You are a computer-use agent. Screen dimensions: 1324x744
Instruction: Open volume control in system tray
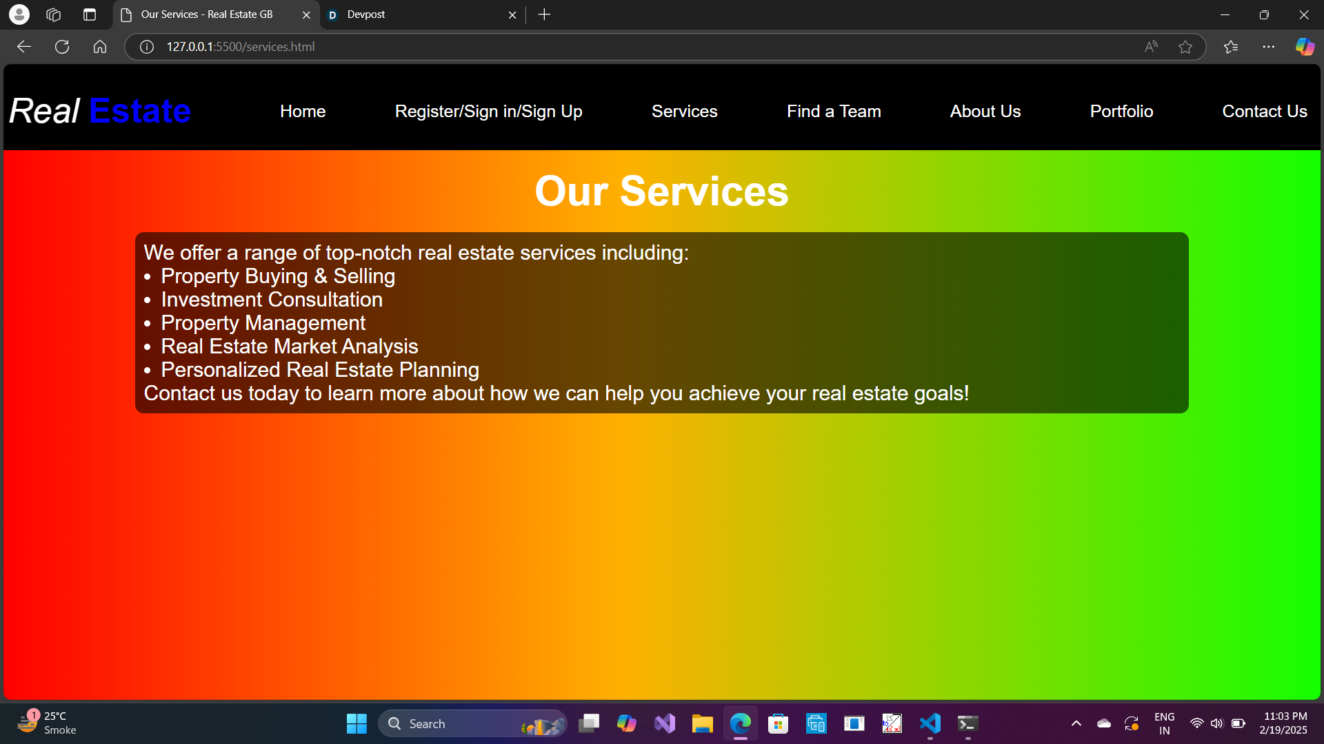coord(1216,723)
